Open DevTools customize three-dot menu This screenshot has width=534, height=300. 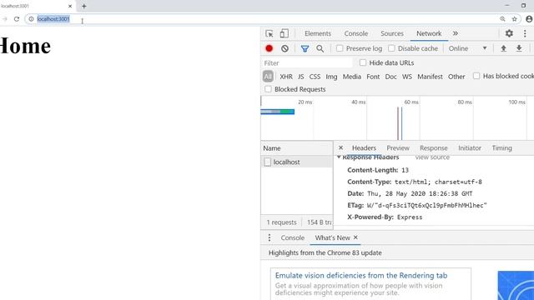point(525,33)
